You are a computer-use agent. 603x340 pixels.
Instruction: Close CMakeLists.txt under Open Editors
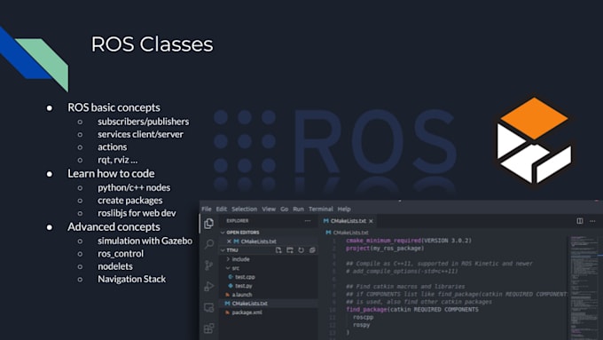pyautogui.click(x=229, y=241)
